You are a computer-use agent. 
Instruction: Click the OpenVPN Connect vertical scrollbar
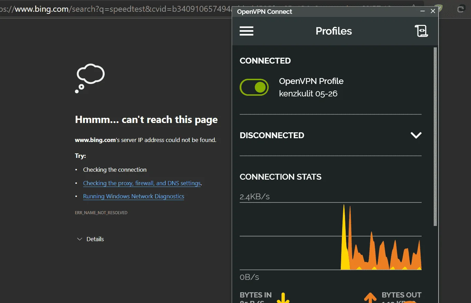tap(435, 137)
